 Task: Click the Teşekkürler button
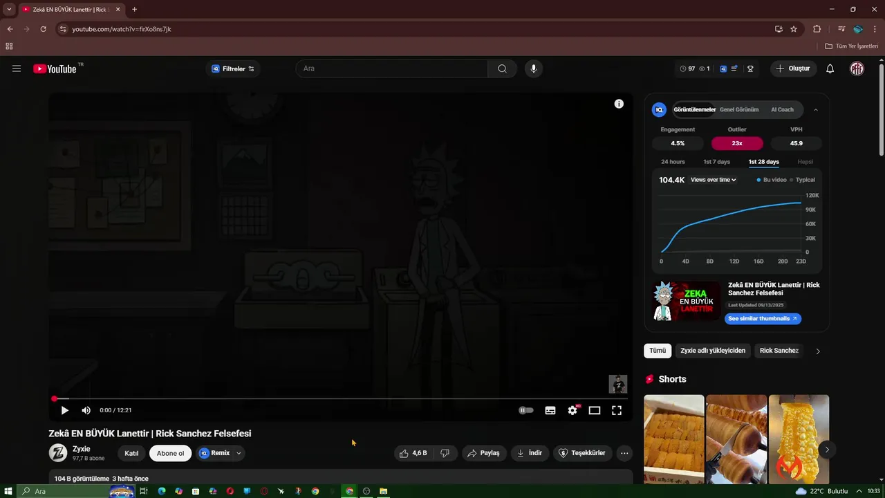tap(582, 453)
